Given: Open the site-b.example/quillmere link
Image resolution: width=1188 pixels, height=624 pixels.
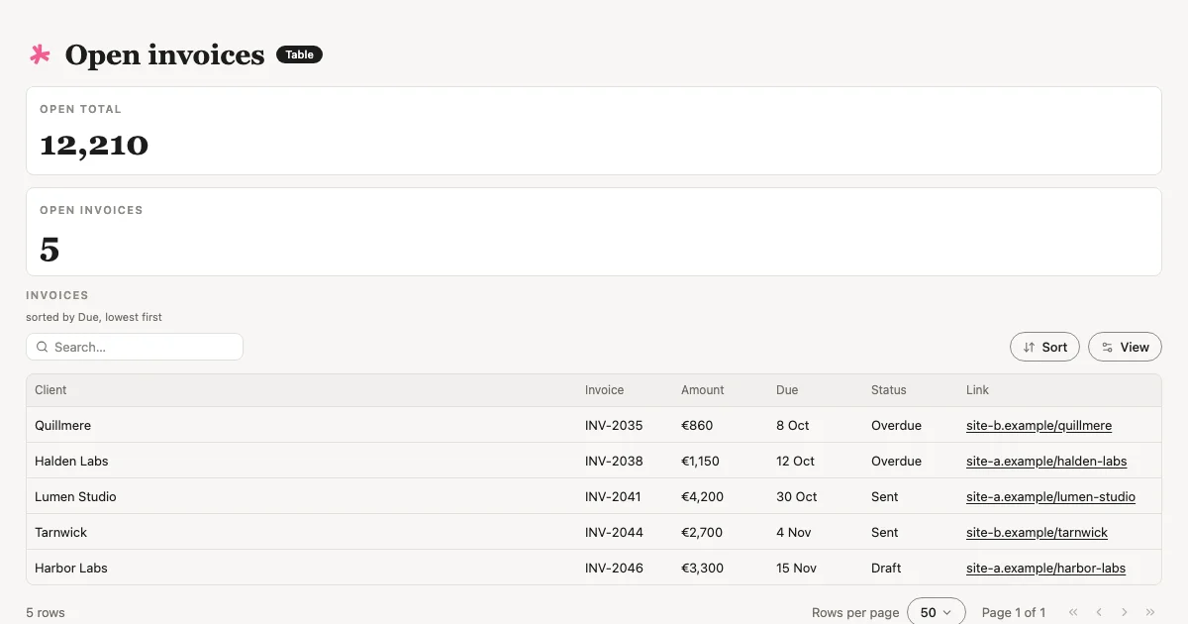Looking at the screenshot, I should (1039, 425).
